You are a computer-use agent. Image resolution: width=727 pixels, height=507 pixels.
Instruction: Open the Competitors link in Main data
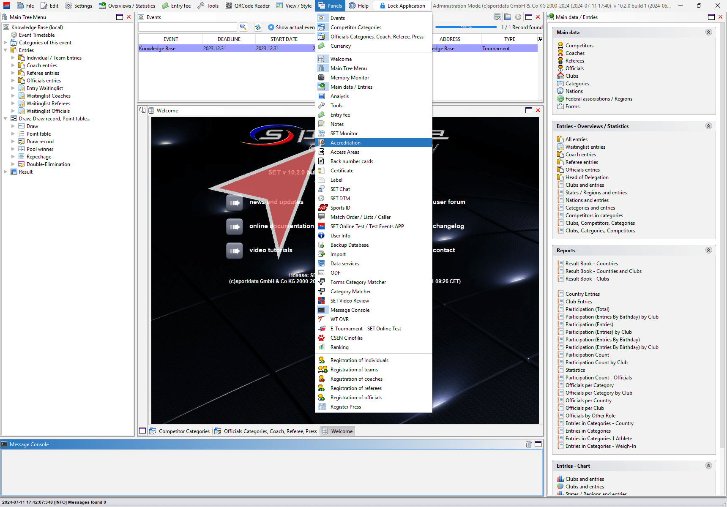[579, 46]
